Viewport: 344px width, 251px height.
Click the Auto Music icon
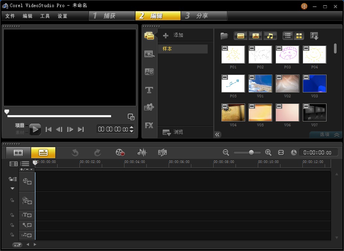pos(162,153)
